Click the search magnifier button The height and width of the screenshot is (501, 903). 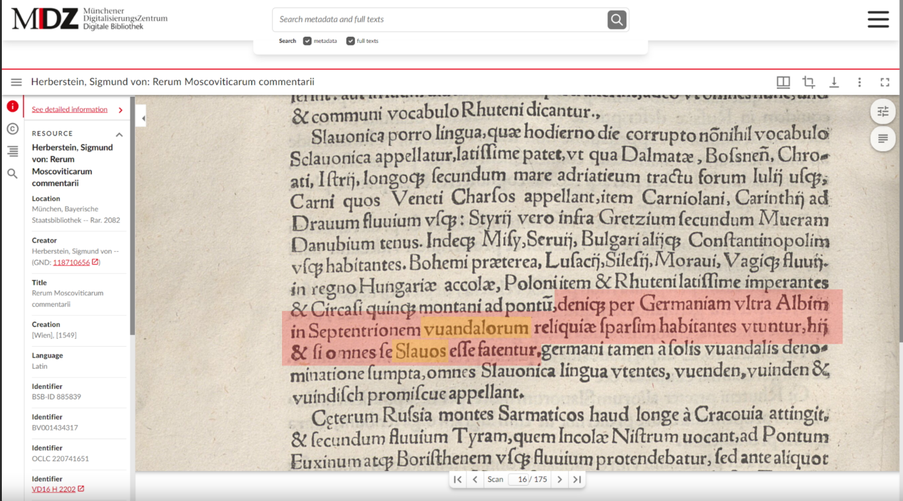coord(617,20)
